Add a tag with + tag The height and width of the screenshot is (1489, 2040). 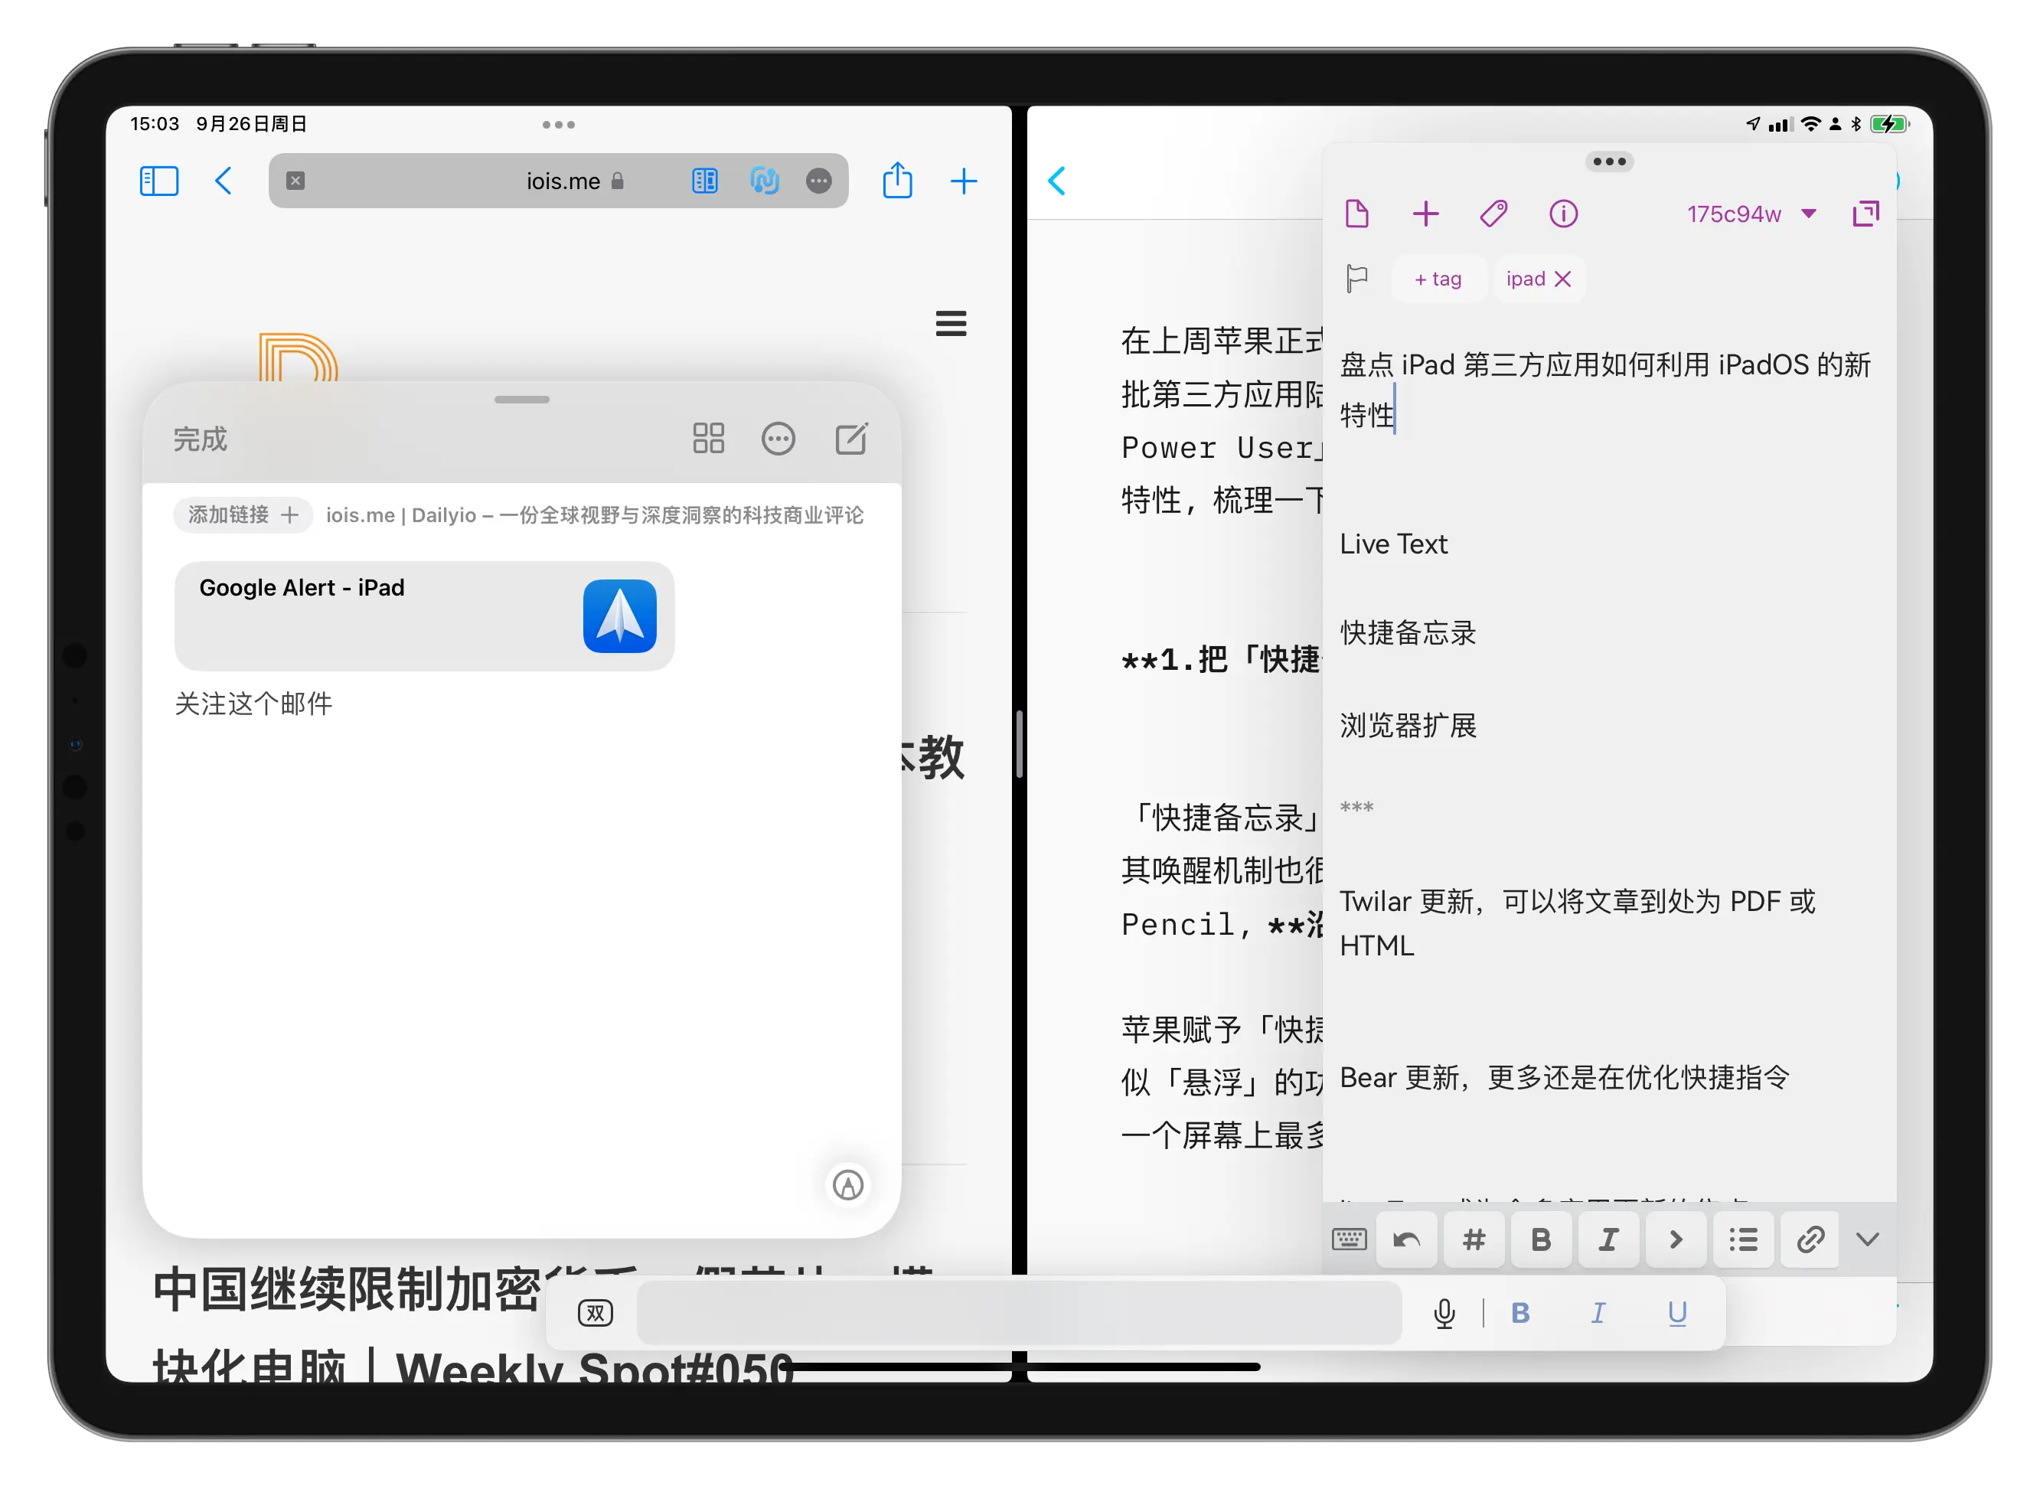coord(1438,279)
